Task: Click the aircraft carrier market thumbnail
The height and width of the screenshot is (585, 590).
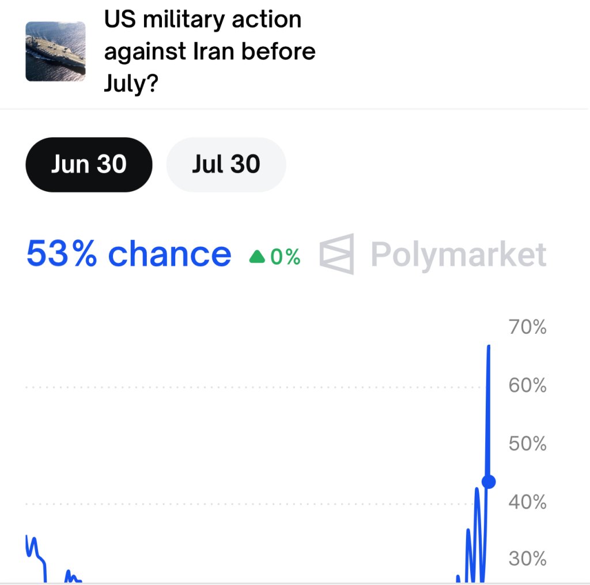Action: [x=55, y=51]
